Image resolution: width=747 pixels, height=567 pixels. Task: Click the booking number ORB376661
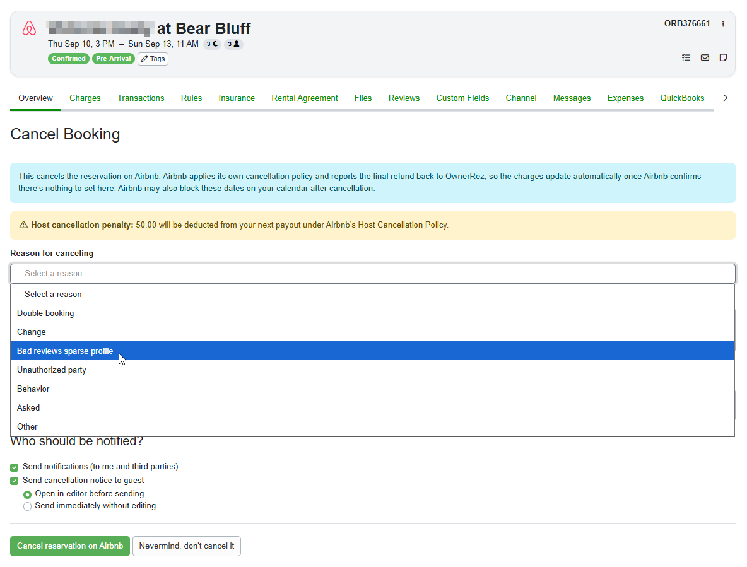coord(687,24)
